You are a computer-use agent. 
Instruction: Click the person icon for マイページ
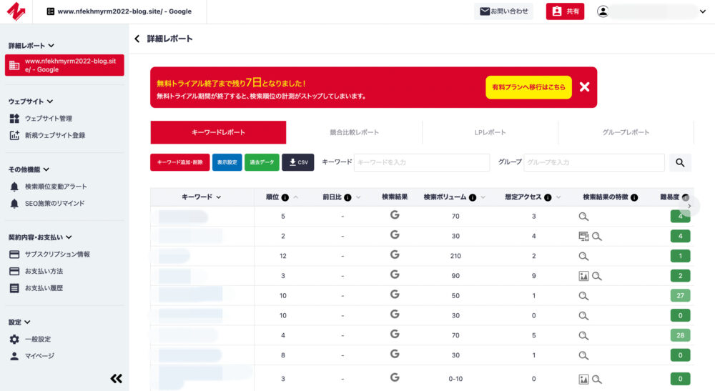click(x=14, y=356)
